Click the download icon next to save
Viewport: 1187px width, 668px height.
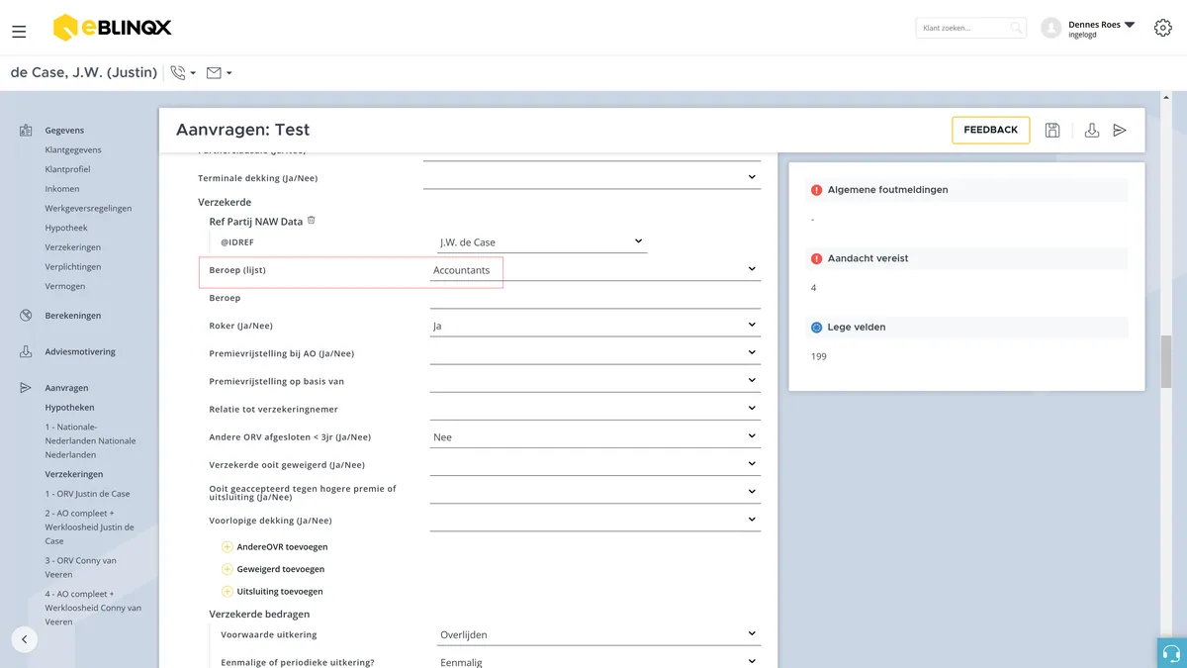pos(1092,130)
